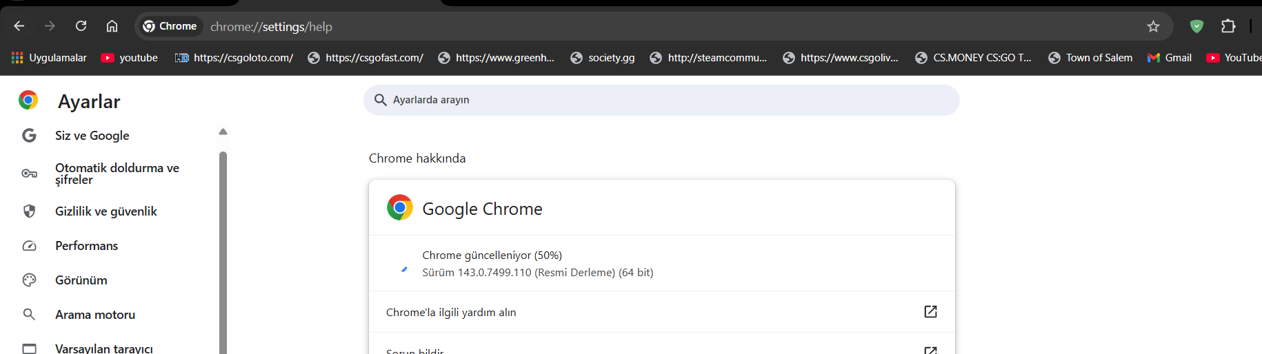Viewport: 1262px width, 354px height.
Task: Reload the current page
Action: [x=81, y=26]
